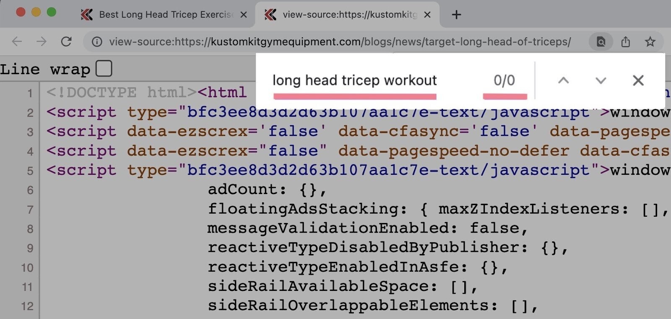Click the browser forward arrow

(42, 41)
